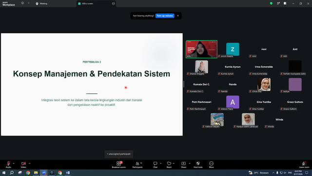Click the divider handle between slide and gallery

[x=184, y=84]
